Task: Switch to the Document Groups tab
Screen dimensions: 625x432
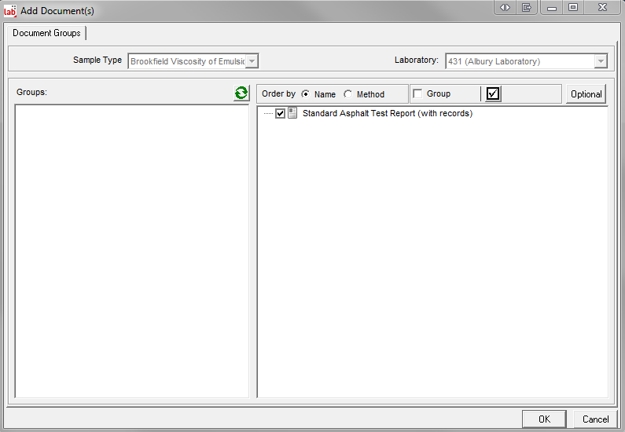Action: click(46, 33)
